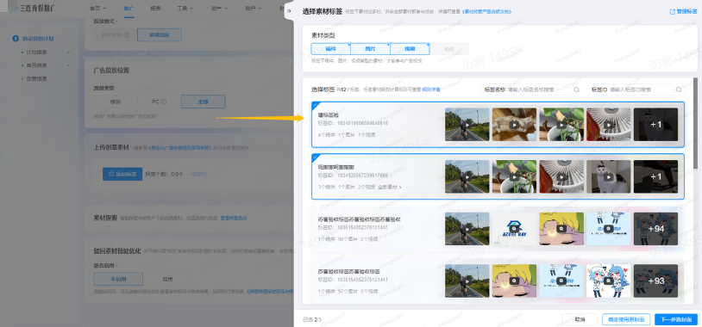Select tag card with ID ending 101441
Screen dimensions: 702x327
[498, 281]
